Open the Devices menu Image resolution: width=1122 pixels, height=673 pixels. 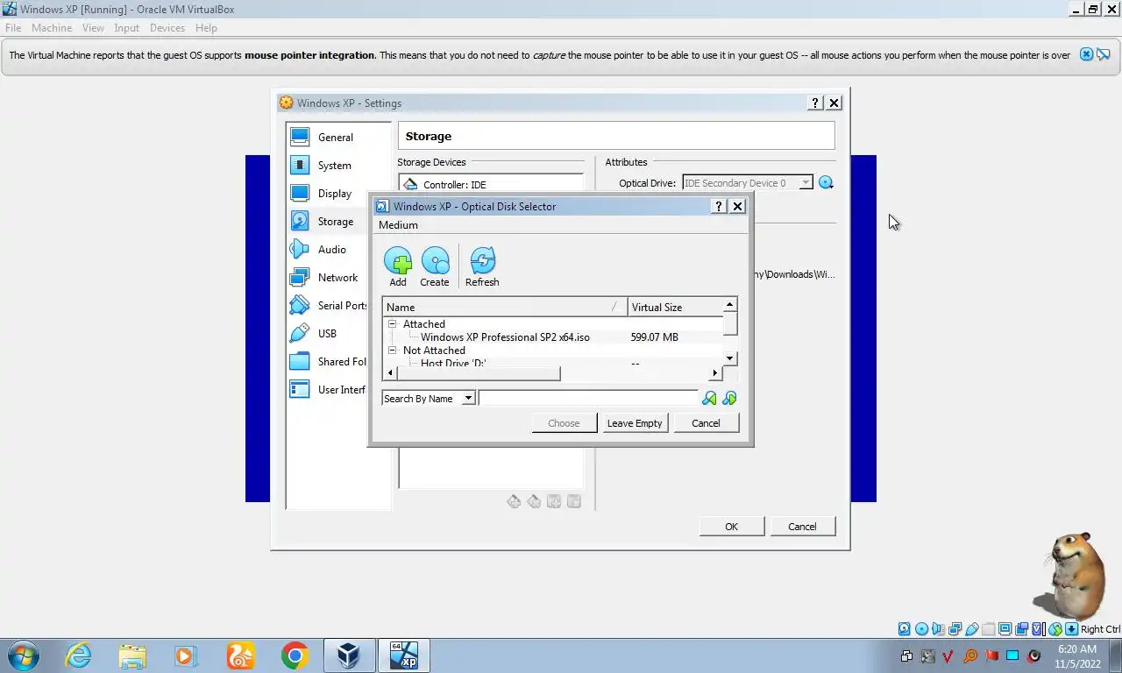(167, 28)
